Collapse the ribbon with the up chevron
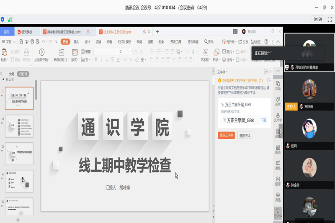The height and width of the screenshot is (223, 335). (x=279, y=42)
